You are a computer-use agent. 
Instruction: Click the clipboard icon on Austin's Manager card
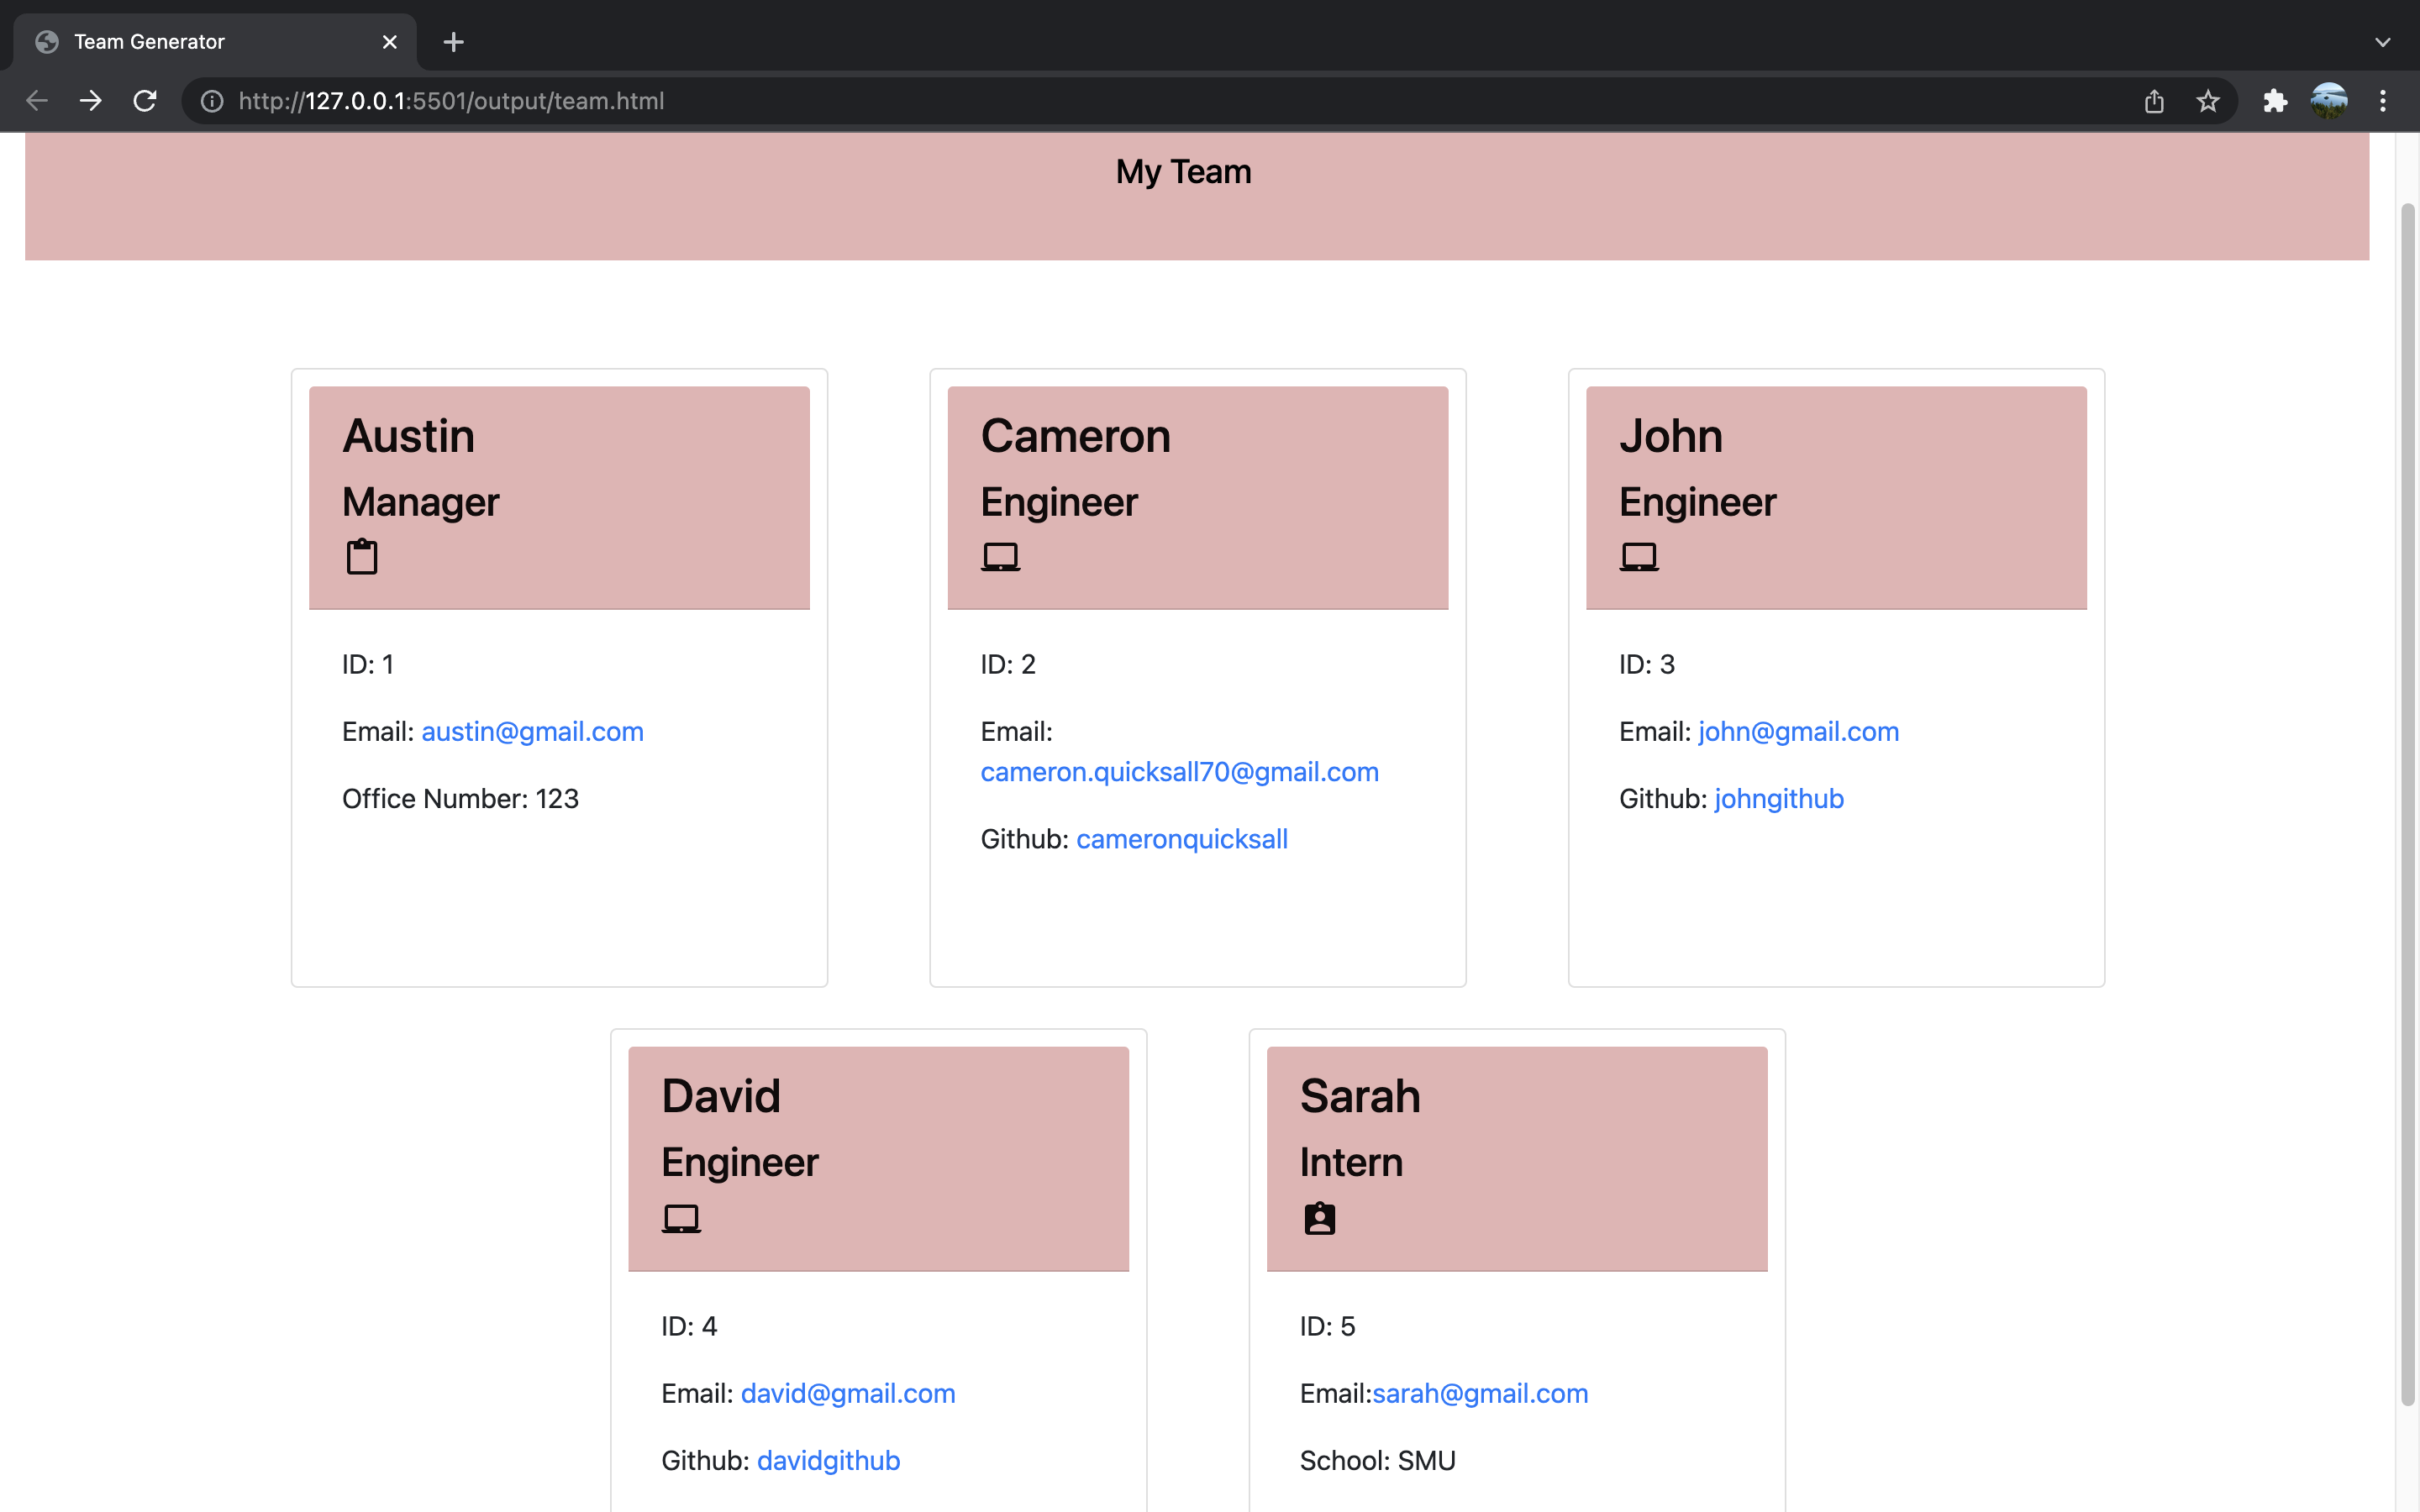pos(362,556)
